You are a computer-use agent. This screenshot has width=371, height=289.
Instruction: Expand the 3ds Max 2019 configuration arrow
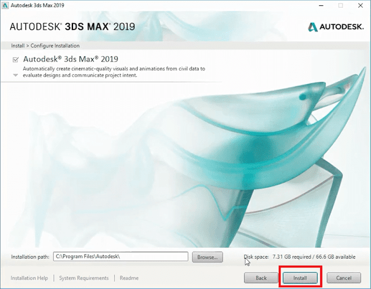[x=16, y=75]
